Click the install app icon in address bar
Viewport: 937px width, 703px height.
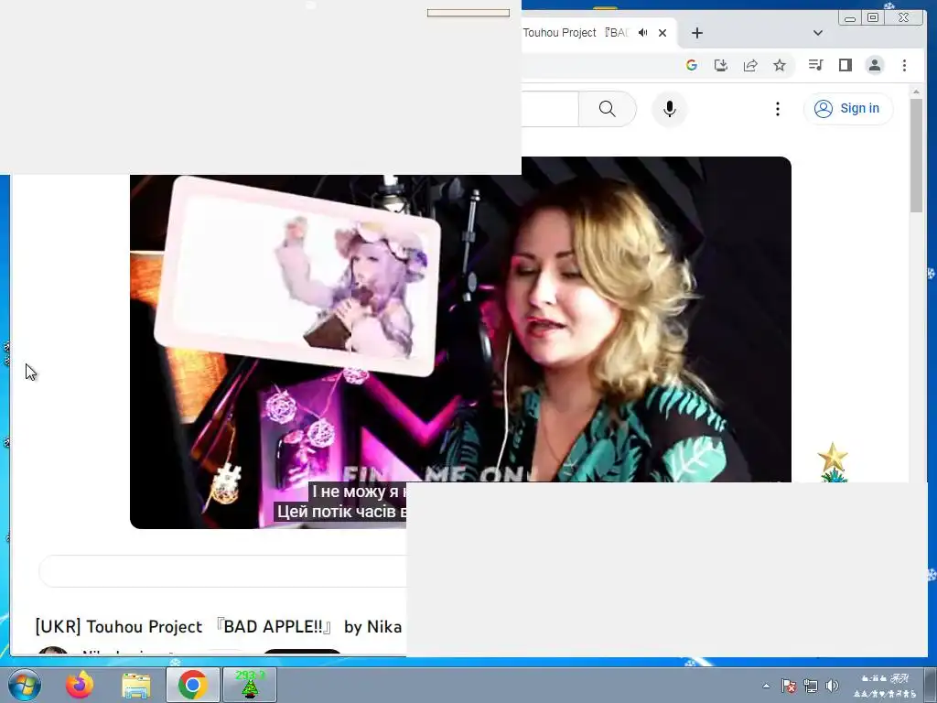[x=721, y=65]
